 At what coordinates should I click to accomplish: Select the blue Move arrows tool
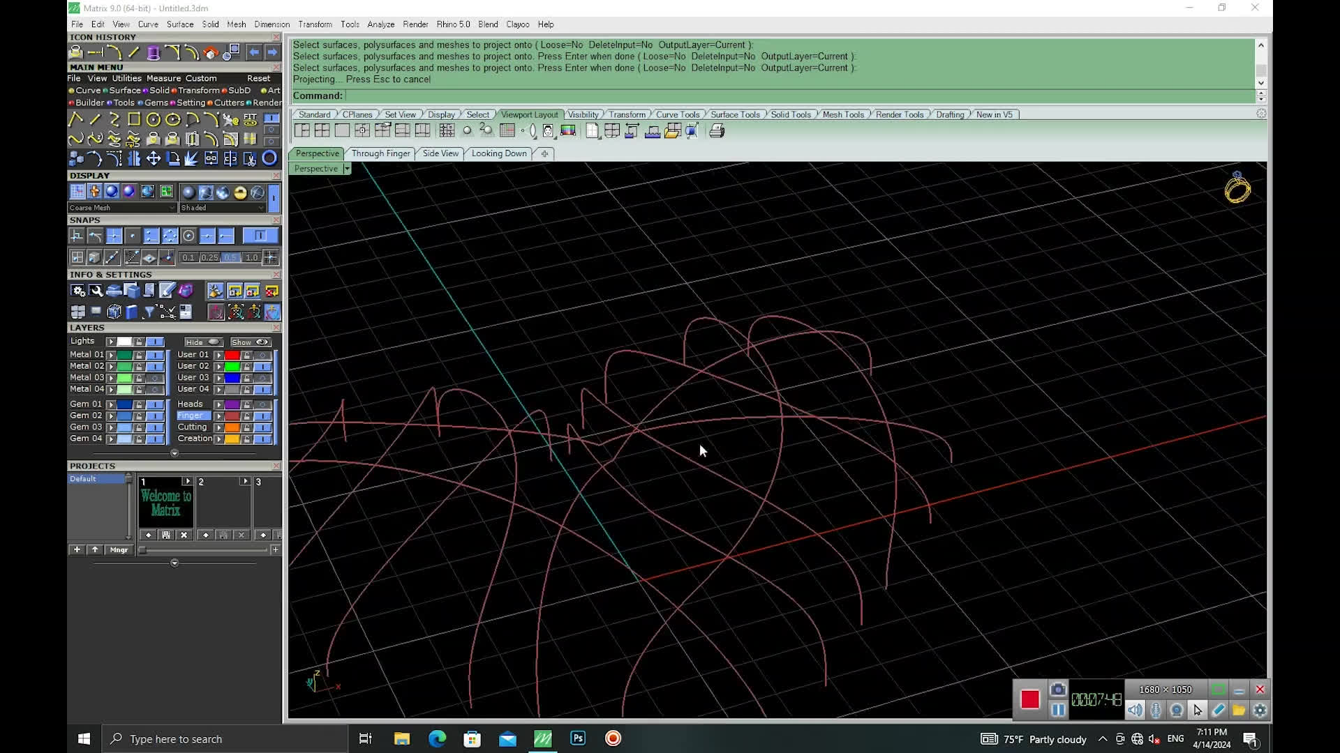pyautogui.click(x=154, y=158)
